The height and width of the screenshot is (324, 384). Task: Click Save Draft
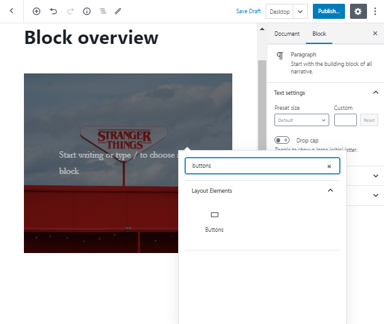248,11
